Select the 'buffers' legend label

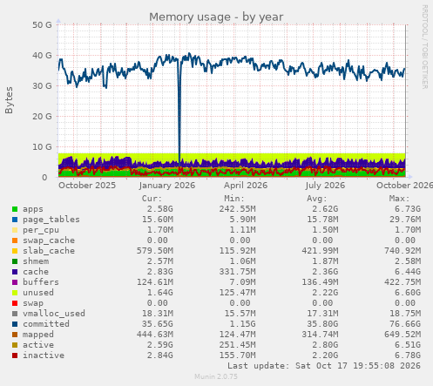click(x=41, y=282)
